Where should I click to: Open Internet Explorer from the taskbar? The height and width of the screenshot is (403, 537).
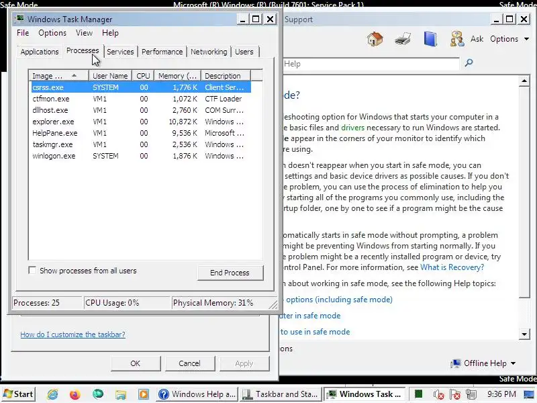[x=52, y=394]
